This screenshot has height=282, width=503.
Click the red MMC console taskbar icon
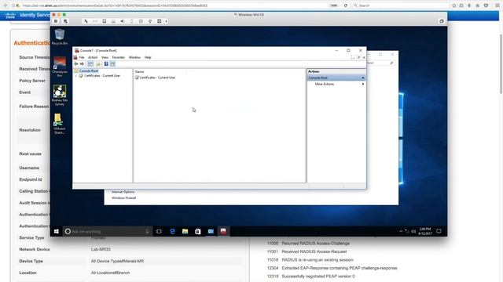point(223,231)
